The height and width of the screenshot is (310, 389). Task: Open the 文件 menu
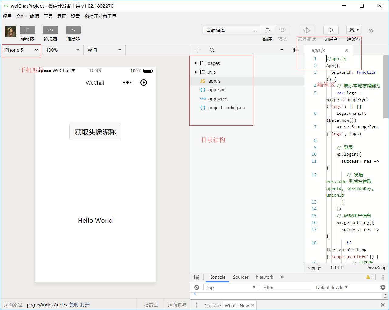[x=21, y=16]
